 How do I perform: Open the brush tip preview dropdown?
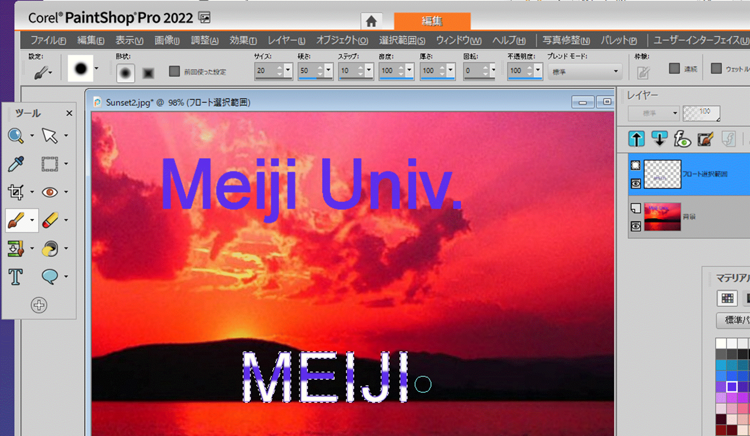tap(97, 68)
